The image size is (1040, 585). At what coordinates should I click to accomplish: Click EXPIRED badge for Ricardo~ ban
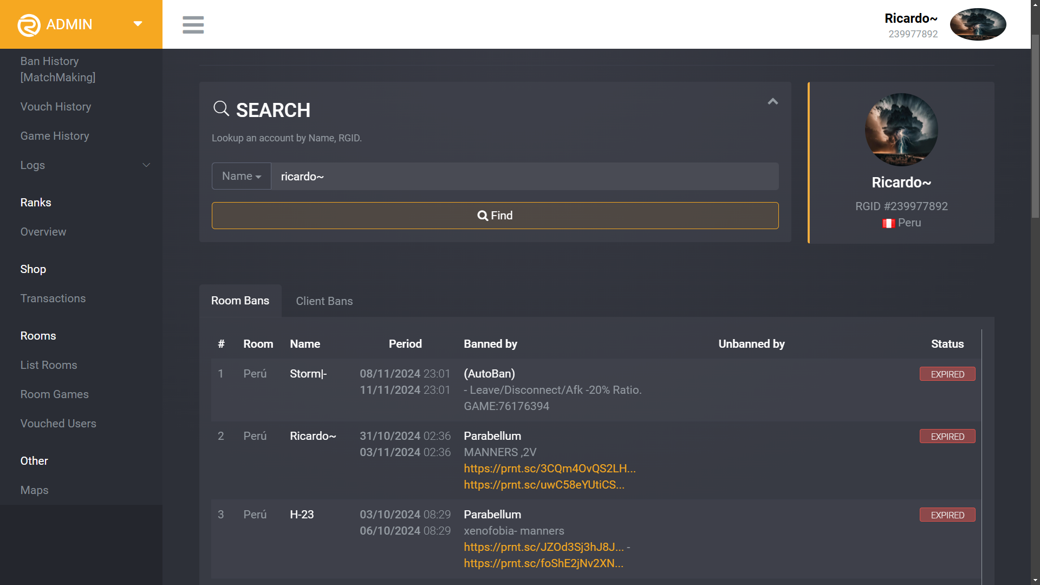click(x=947, y=437)
